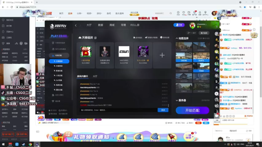This screenshot has height=147, width=262.
Task: Click the Douyu search magnifier icon
Action: pos(171,13)
